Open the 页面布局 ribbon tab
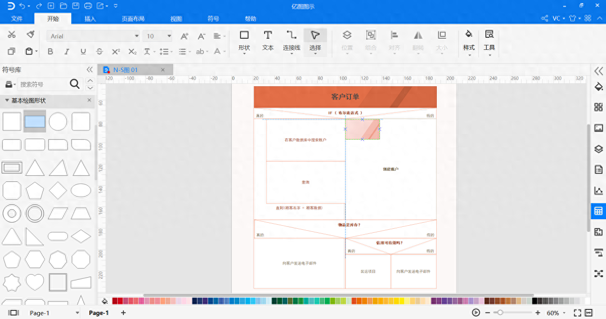The height and width of the screenshot is (319, 606). click(x=133, y=19)
